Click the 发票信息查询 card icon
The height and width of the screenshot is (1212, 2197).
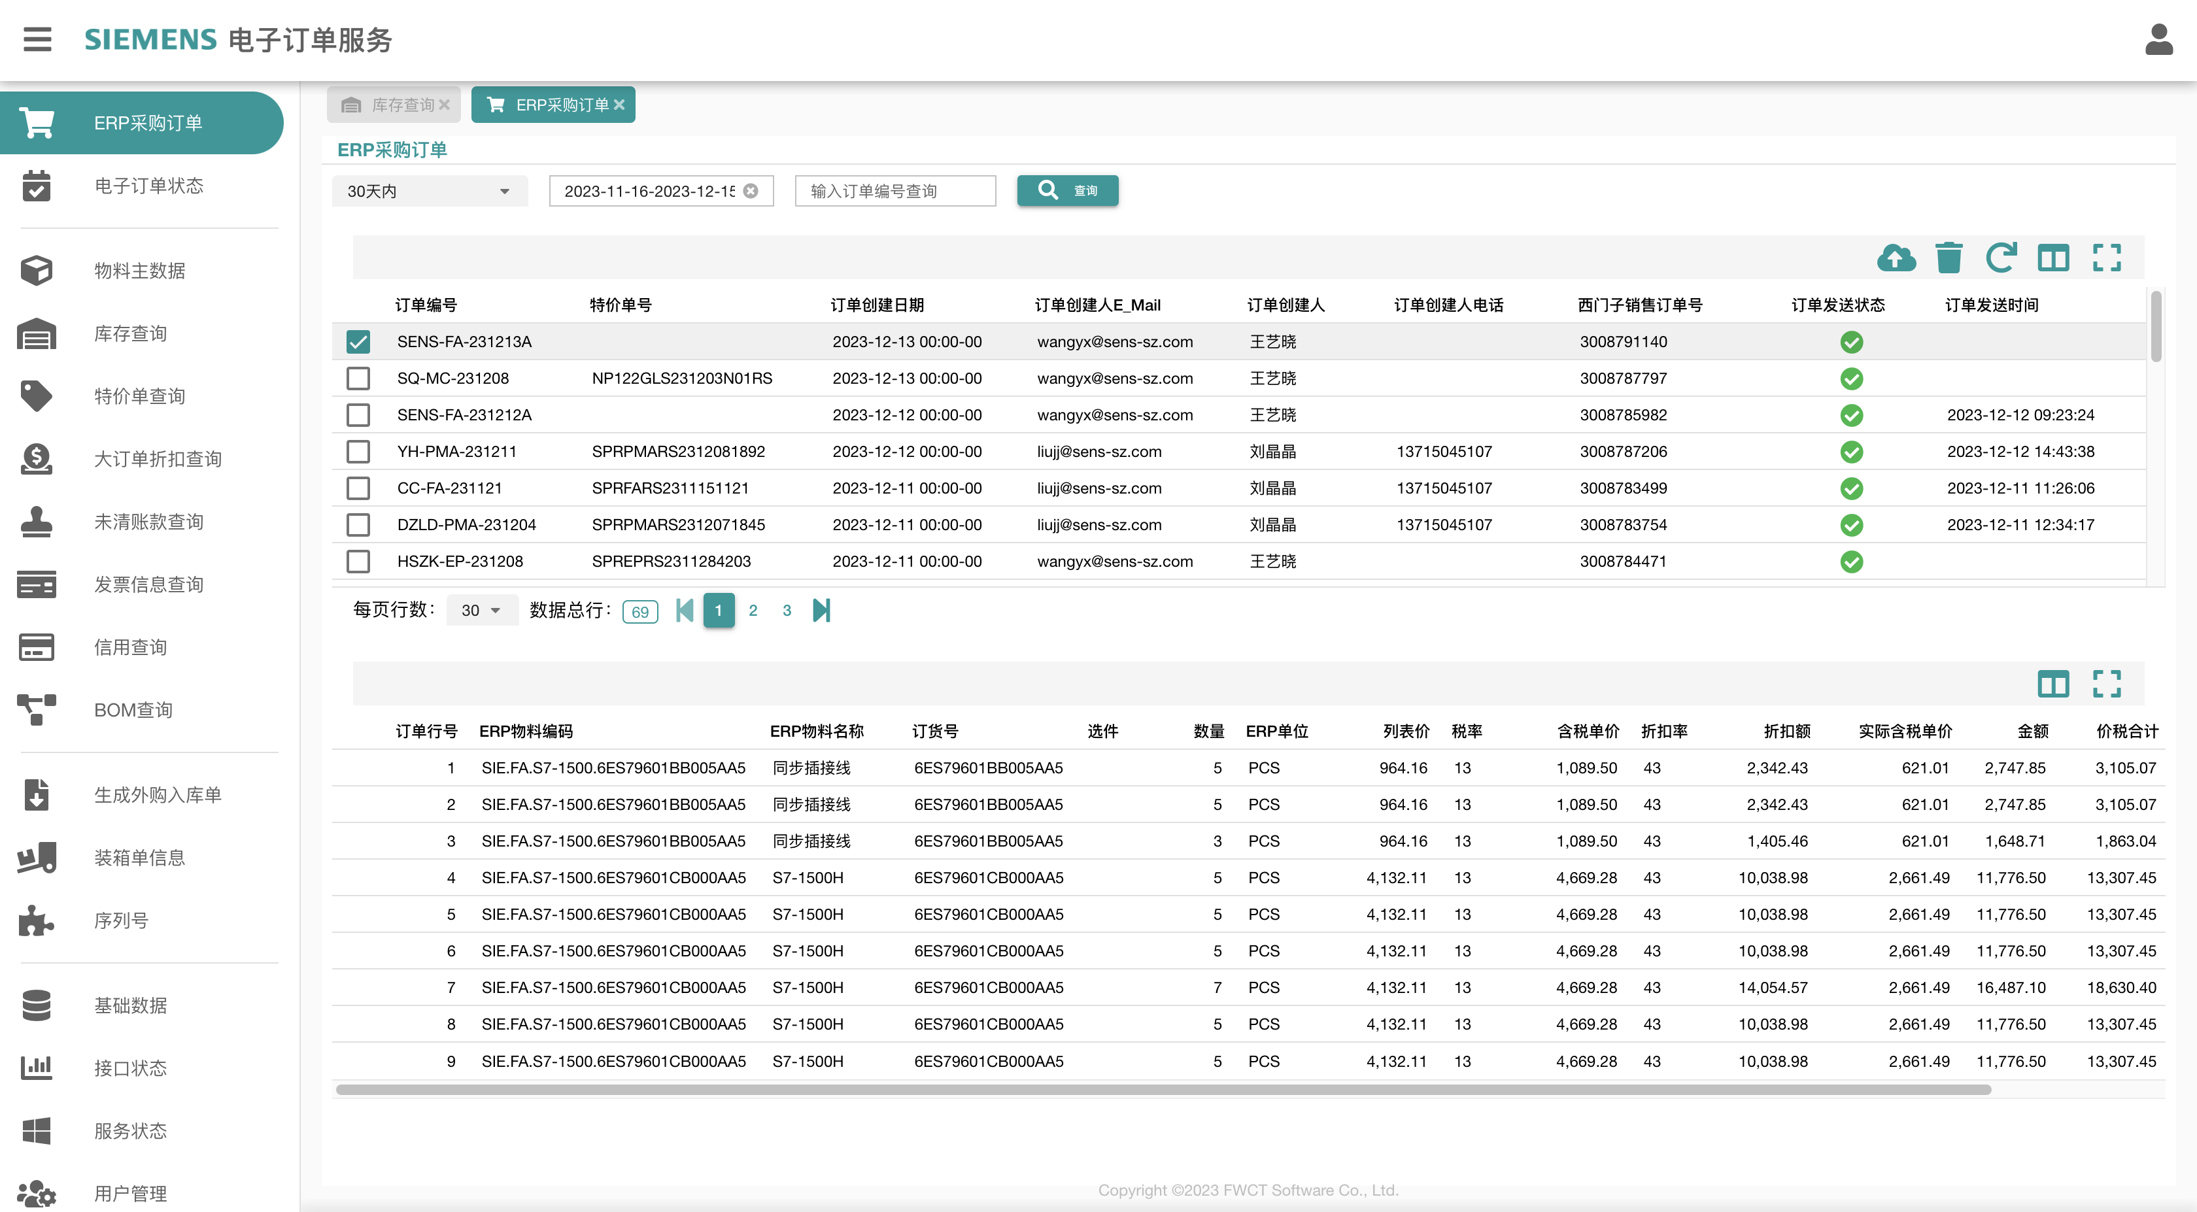point(37,584)
